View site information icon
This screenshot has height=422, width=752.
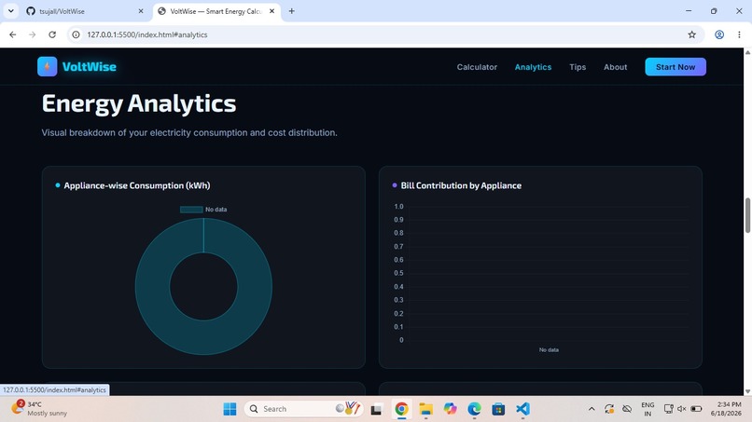tap(76, 34)
